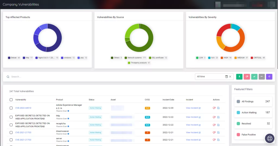Click View Incident in the server row

pyautogui.click(x=193, y=140)
